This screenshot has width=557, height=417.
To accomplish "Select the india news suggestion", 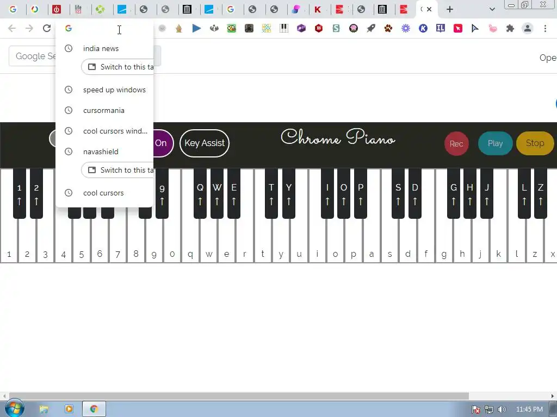I will [x=105, y=48].
